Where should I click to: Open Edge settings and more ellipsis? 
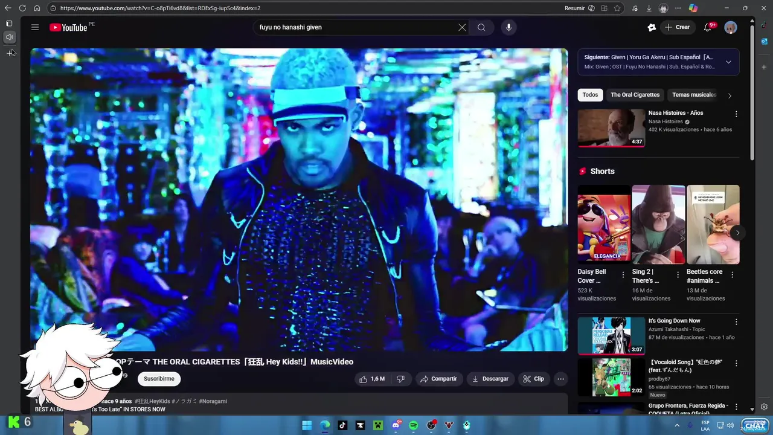coord(678,8)
